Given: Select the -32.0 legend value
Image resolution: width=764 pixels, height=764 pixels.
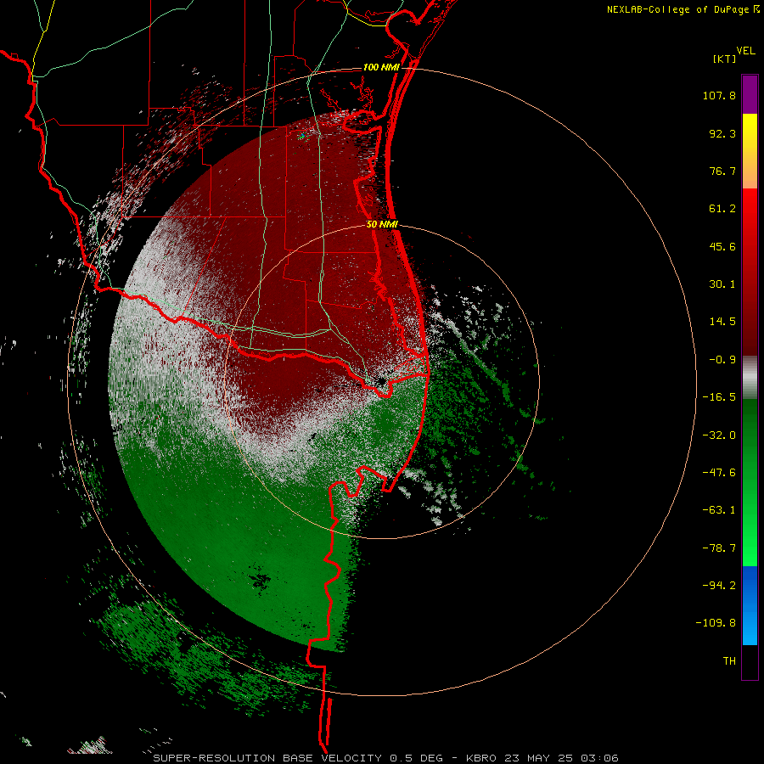Looking at the screenshot, I should click(719, 435).
